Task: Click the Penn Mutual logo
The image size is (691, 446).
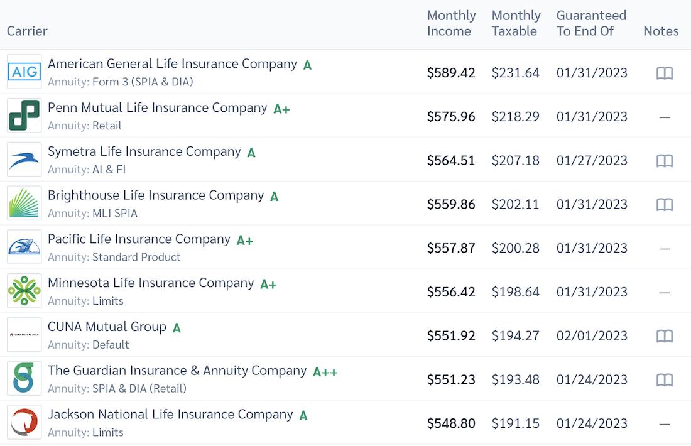Action: 24,116
